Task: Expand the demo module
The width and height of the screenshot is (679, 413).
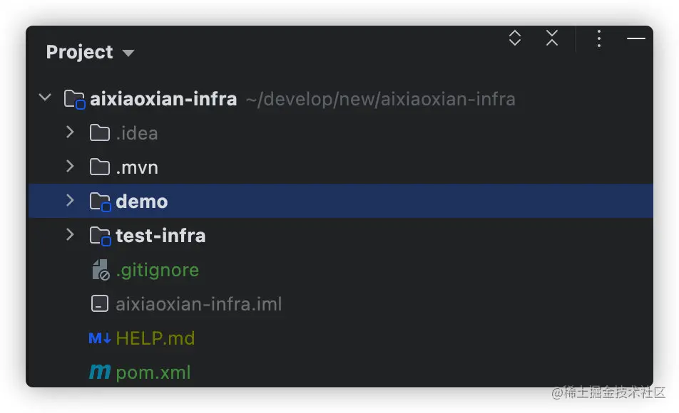Action: click(x=70, y=201)
